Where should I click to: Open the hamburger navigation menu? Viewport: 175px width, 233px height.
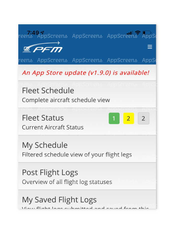click(150, 47)
